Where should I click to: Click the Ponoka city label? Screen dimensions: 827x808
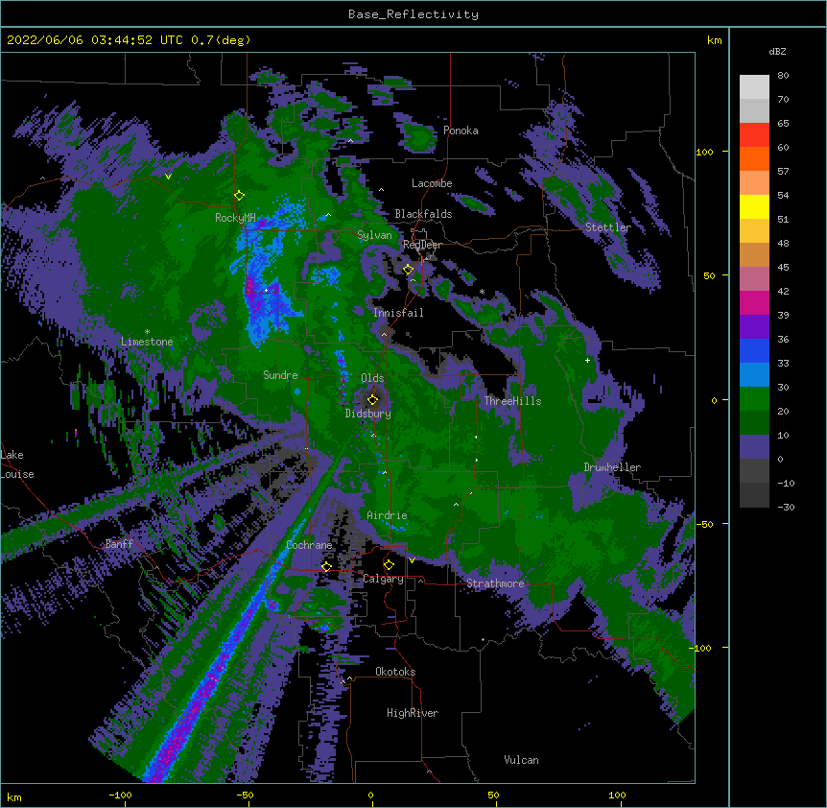tap(461, 131)
